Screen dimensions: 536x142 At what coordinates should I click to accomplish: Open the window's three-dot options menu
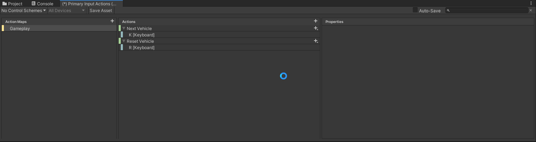pos(531,3)
